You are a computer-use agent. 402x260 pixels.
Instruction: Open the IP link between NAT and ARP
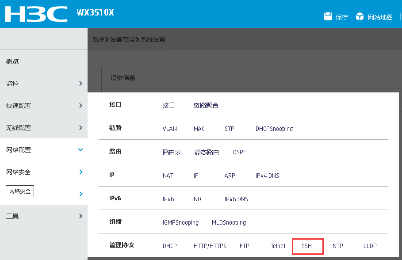tap(196, 176)
